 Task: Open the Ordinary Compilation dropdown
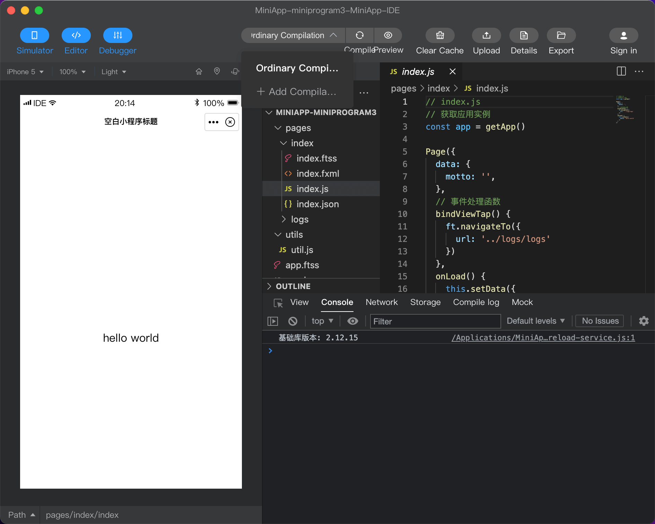(x=293, y=35)
